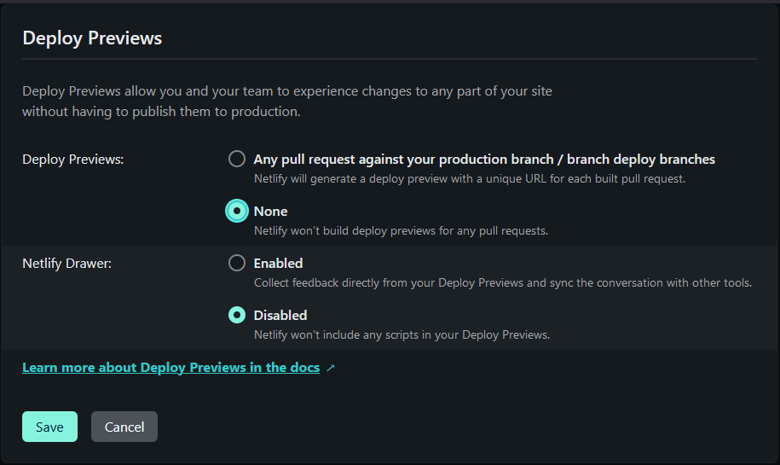The width and height of the screenshot is (780, 465).
Task: Click the "Deploy Previews" panel heading
Action: point(92,38)
